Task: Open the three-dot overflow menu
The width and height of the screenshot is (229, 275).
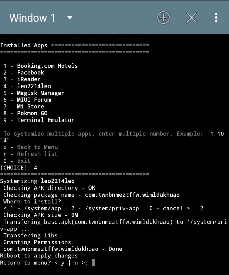Action: (216, 18)
